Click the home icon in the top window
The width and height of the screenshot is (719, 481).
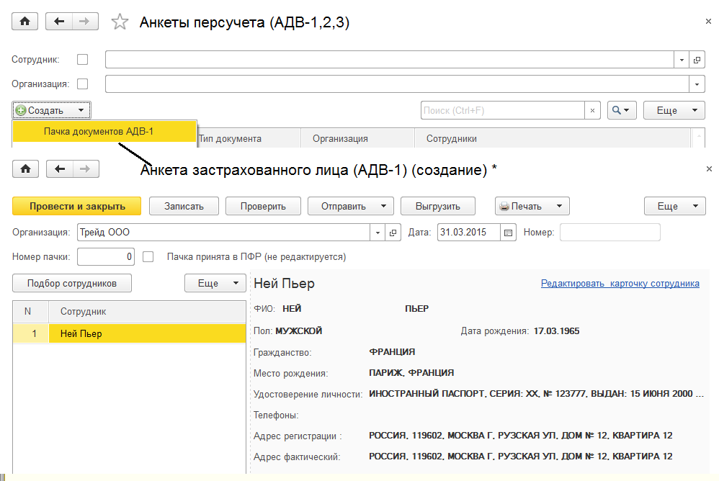click(25, 22)
